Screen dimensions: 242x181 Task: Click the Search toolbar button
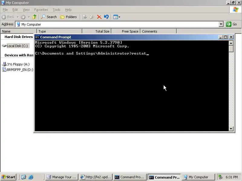49,17
